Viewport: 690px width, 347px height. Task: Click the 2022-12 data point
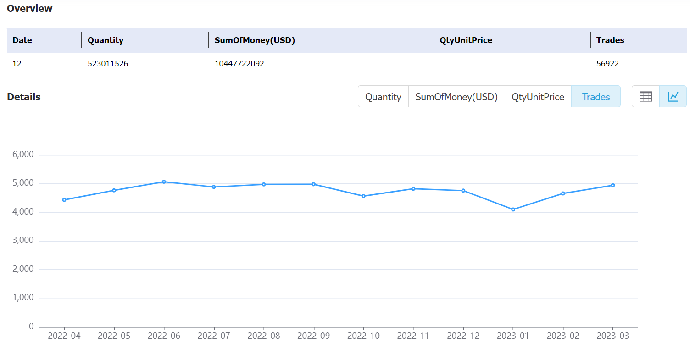point(463,191)
